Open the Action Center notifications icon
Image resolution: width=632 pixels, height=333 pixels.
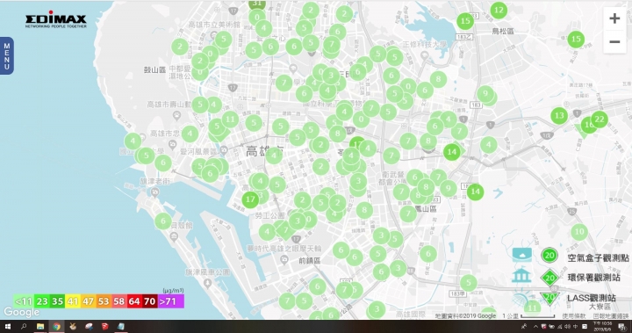(622, 327)
